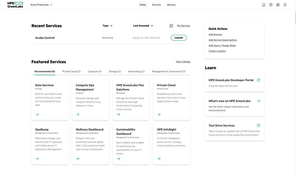296x173 pixels.
Task: Open the View Catalog link
Action: [183, 62]
